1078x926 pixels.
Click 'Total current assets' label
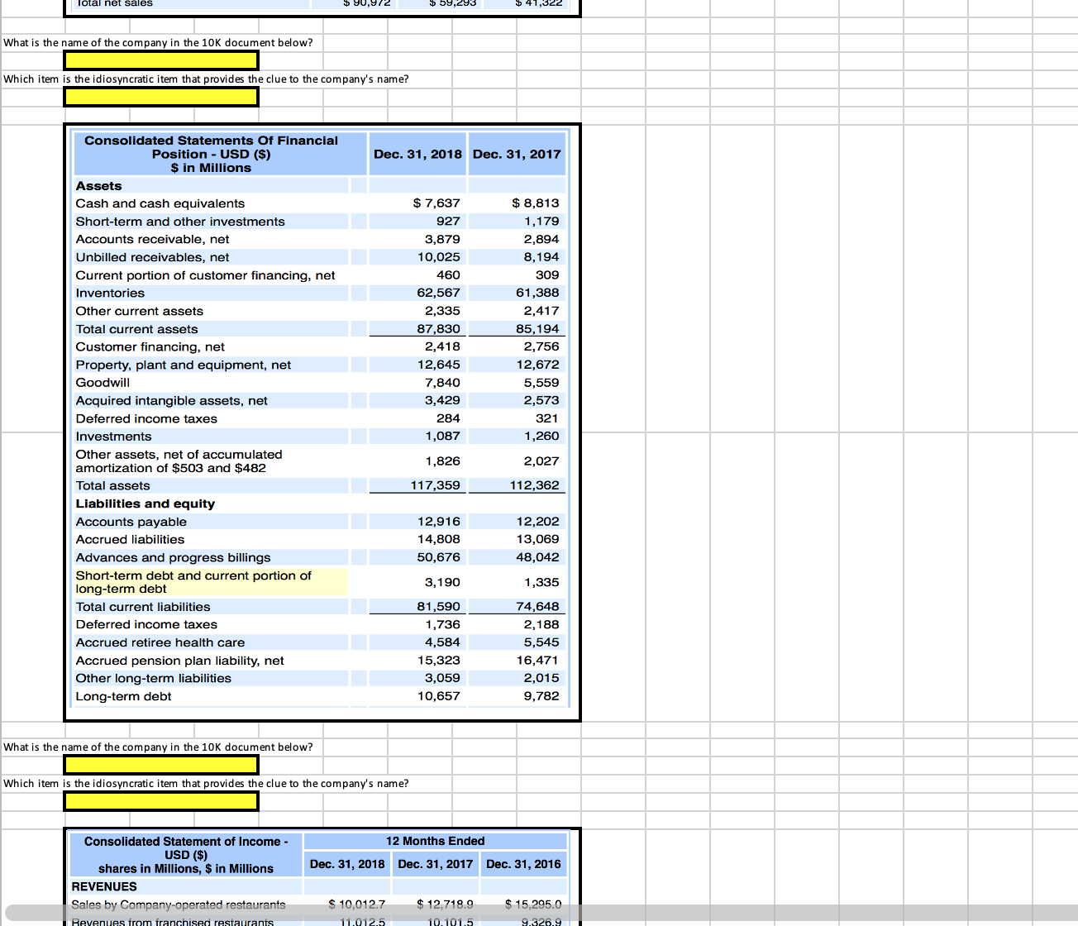point(137,329)
